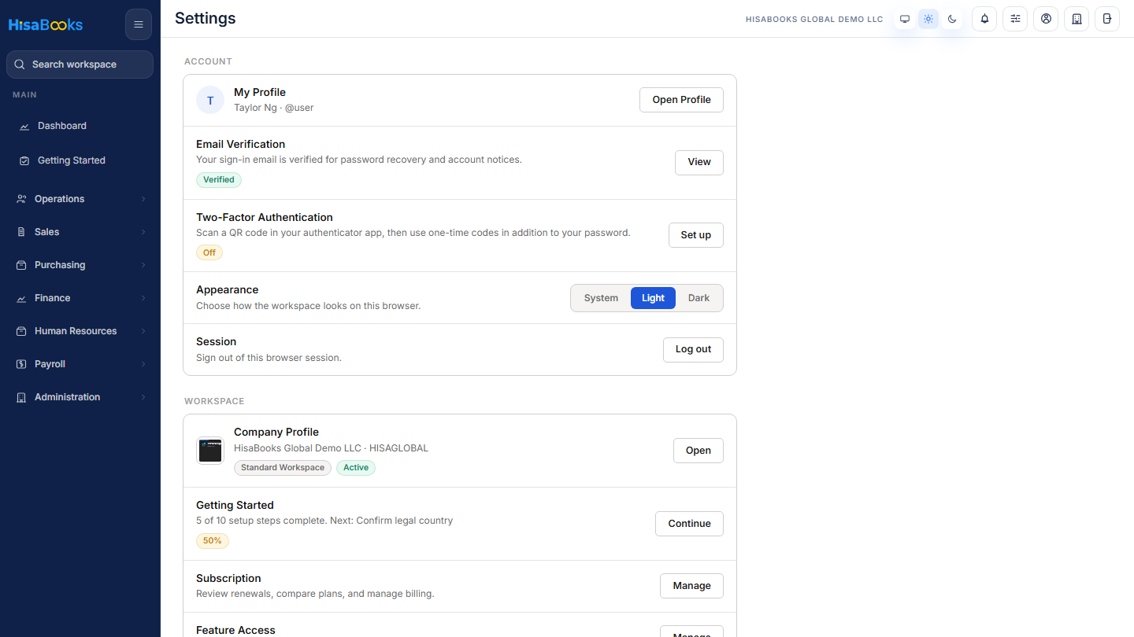Open the Payroll sidebar section
Image resolution: width=1134 pixels, height=637 pixels.
coord(80,364)
